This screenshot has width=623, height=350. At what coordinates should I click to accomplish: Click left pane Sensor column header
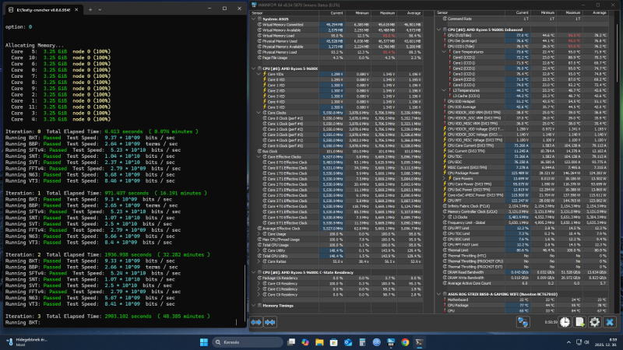point(284,13)
